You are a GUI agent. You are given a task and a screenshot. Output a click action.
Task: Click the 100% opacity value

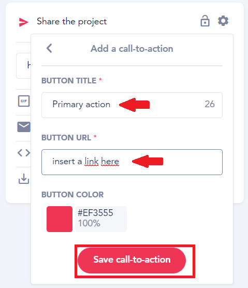coord(89,223)
